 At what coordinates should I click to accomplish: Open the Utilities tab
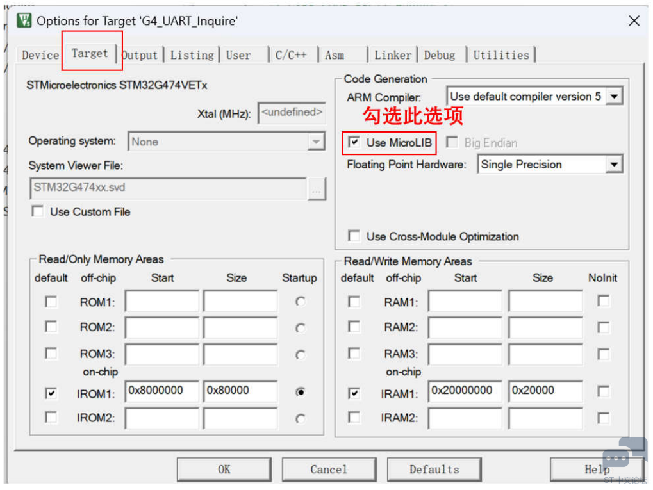[x=501, y=55]
